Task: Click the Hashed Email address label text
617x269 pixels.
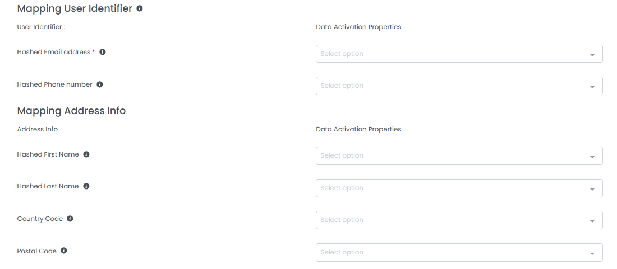Action: pyautogui.click(x=54, y=52)
